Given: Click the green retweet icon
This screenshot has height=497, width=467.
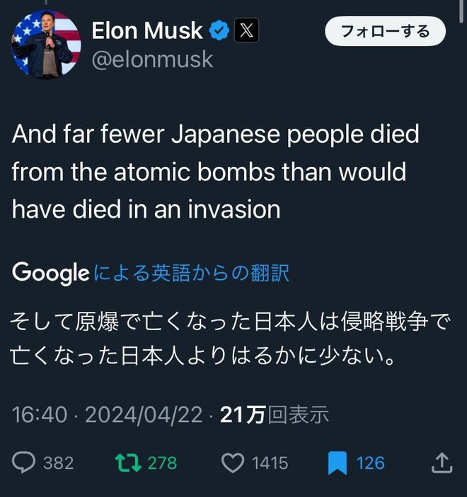Looking at the screenshot, I should (127, 462).
